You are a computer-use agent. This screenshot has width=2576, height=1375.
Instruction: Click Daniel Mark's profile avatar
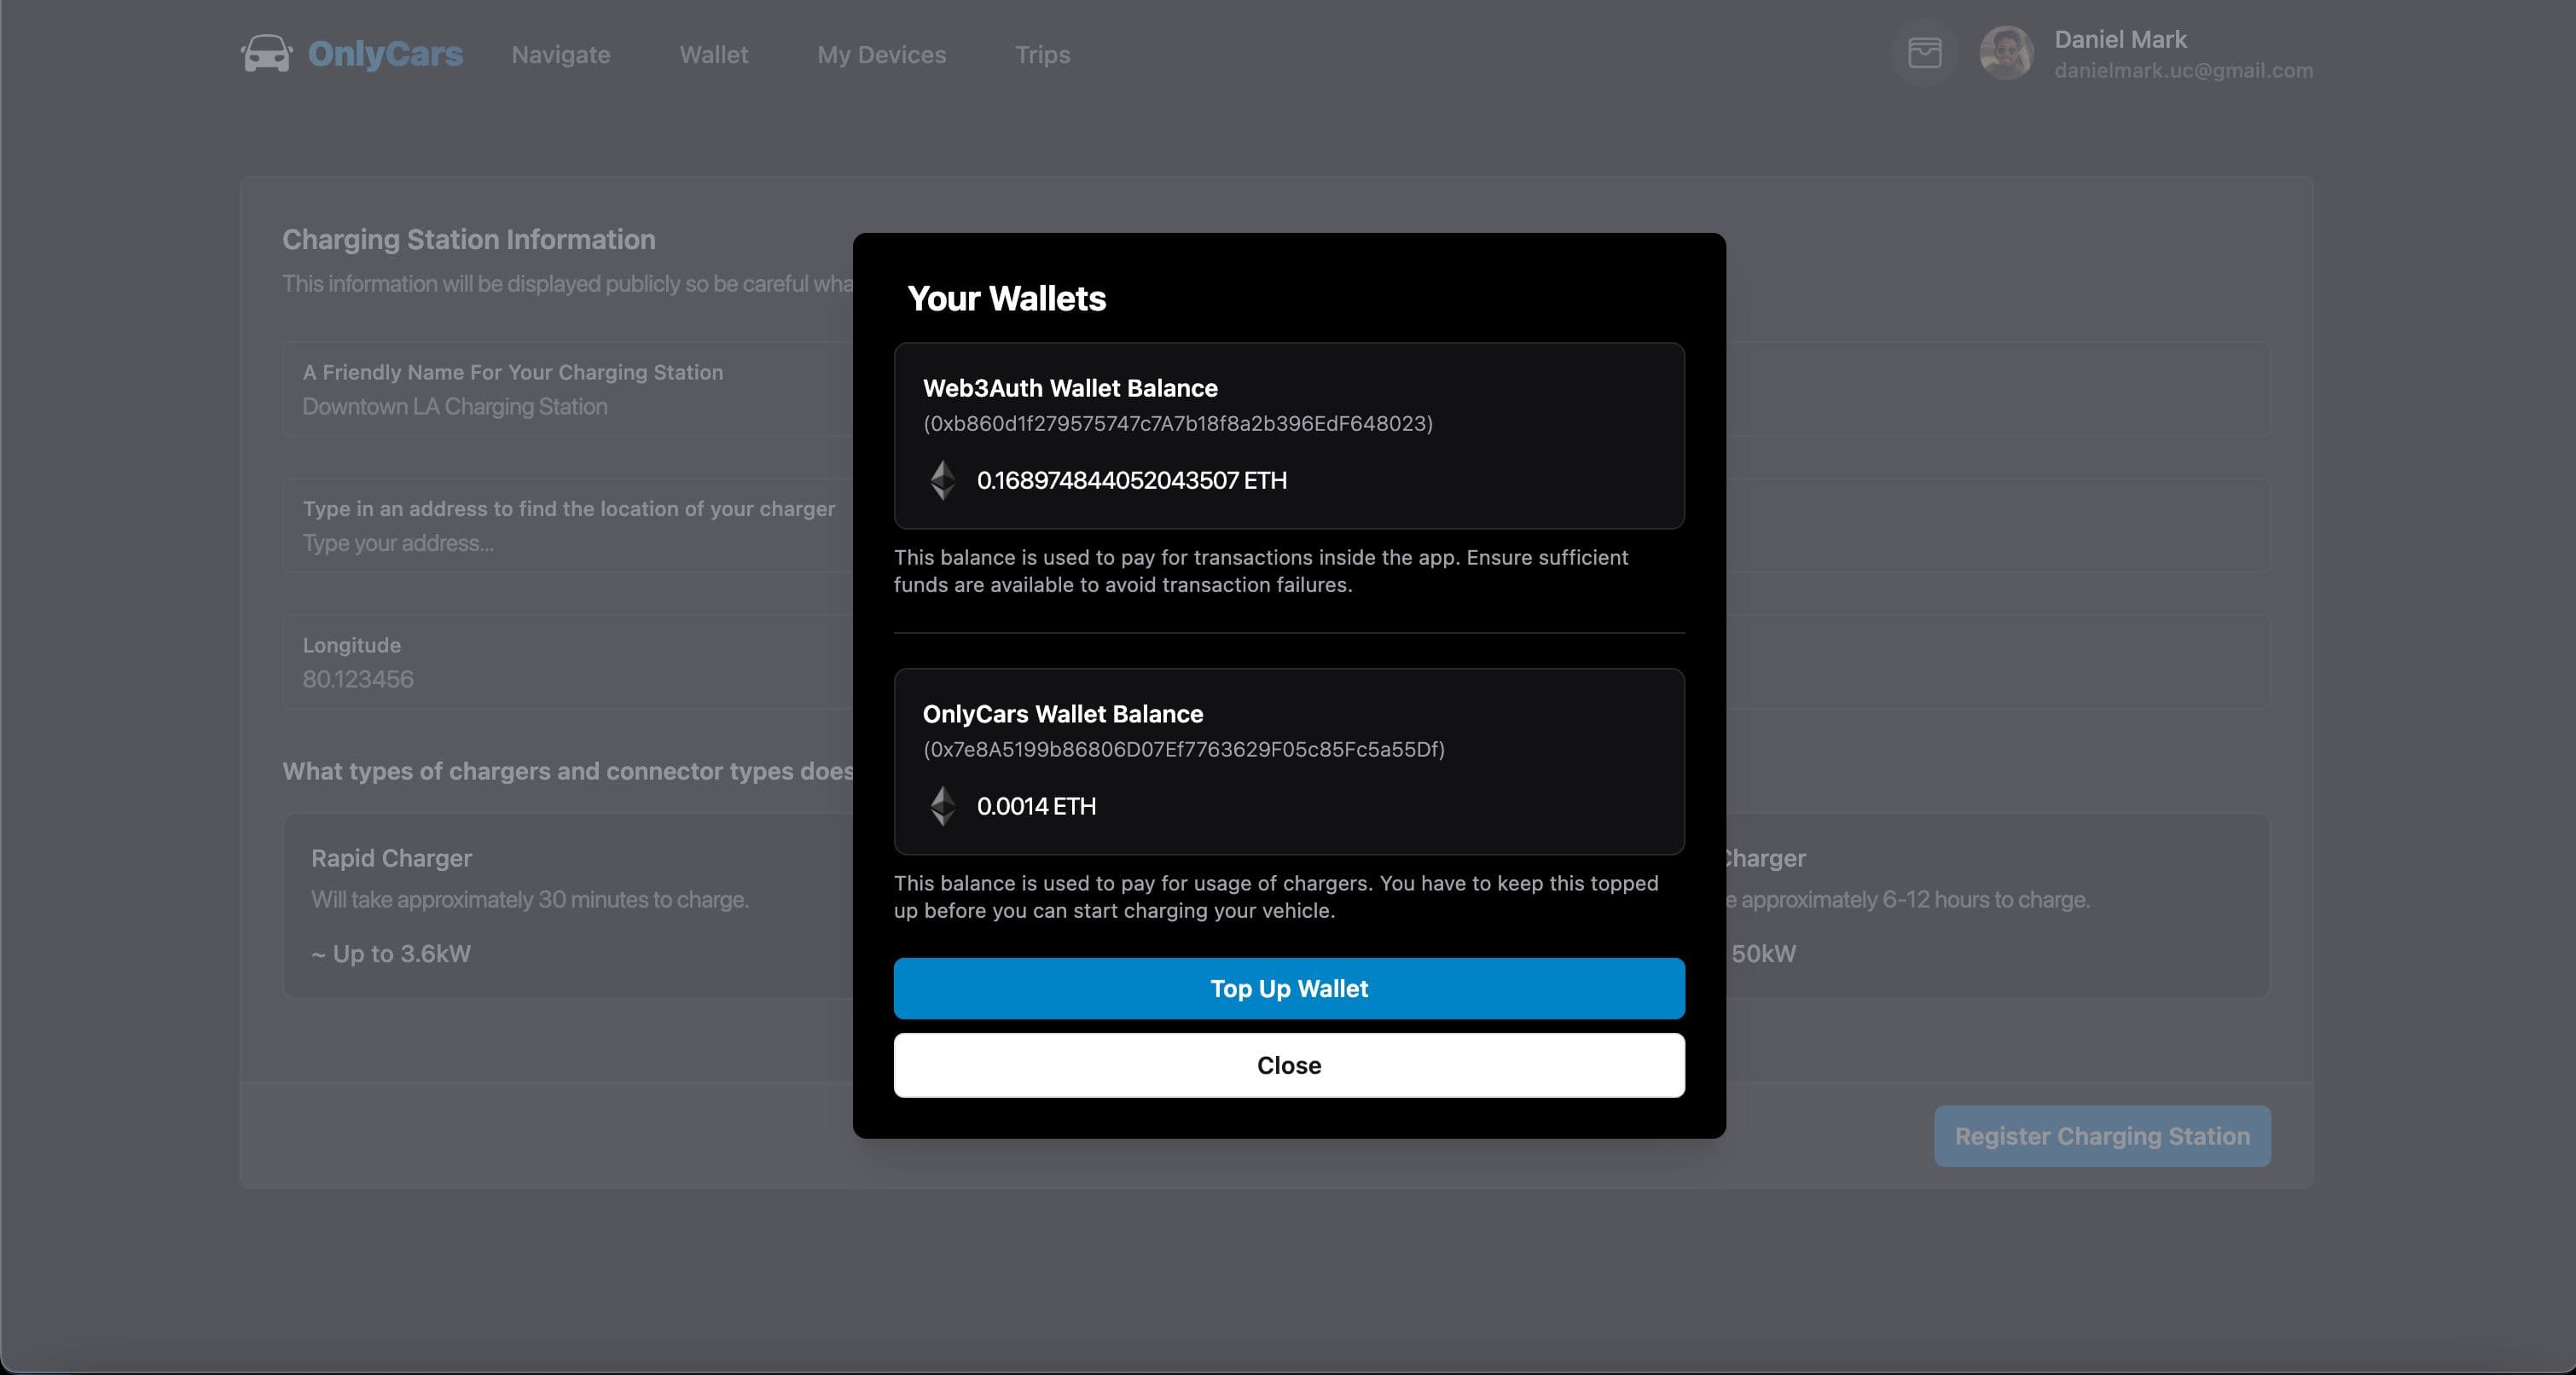(2006, 53)
